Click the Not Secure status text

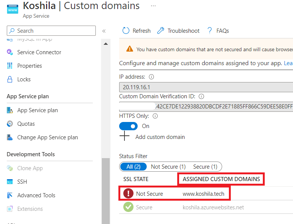click(149, 194)
